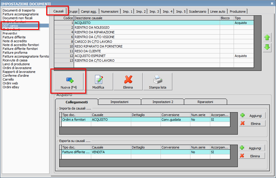Image resolution: width=276 pixels, height=178 pixels.
Task: Open the Campi agg. tab
Action: click(89, 12)
